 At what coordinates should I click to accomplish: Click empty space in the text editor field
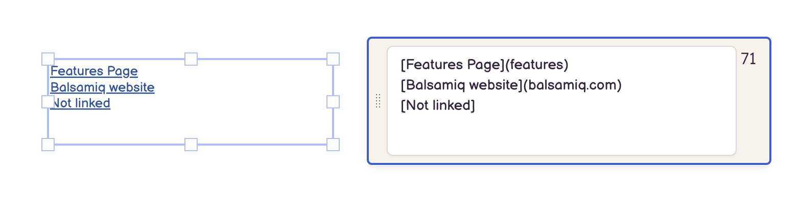point(562,132)
